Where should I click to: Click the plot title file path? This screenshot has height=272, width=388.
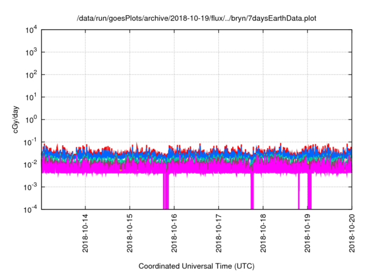pos(196,18)
